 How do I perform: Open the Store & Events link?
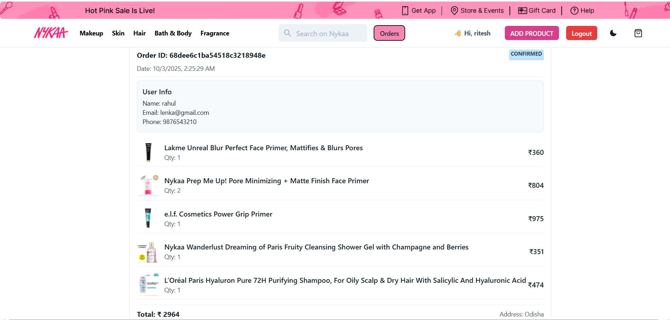click(482, 11)
